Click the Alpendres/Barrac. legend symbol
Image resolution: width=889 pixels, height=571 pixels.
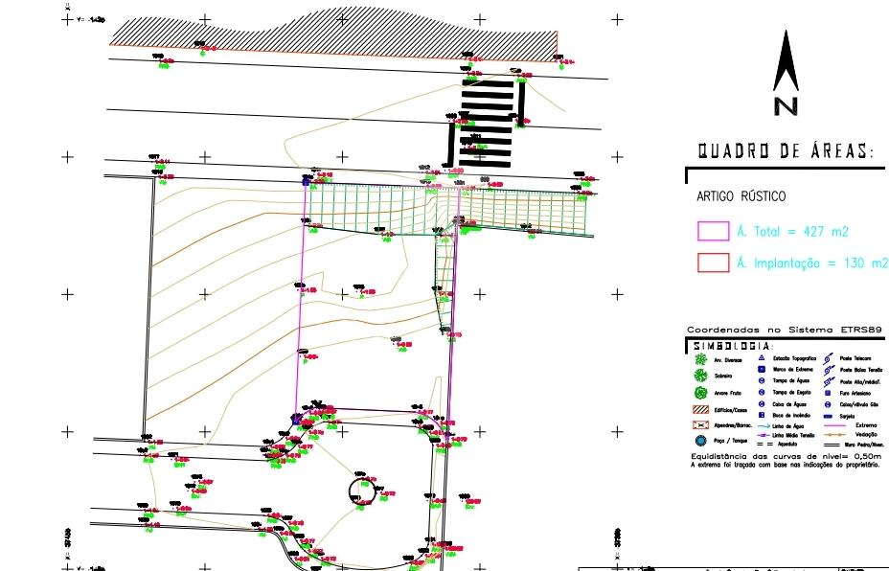pyautogui.click(x=701, y=425)
